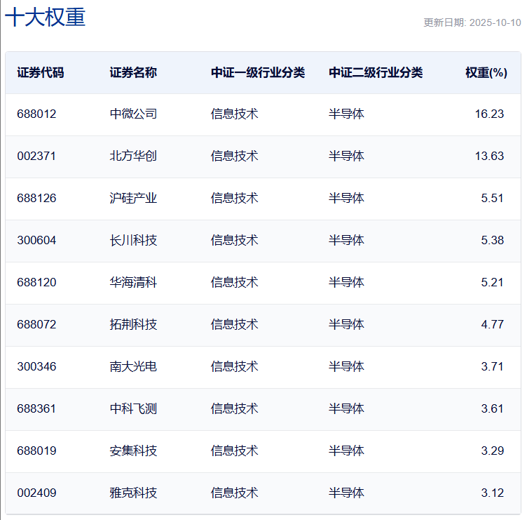Sort by the 权重(%) column header
The image size is (527, 520).
tap(486, 72)
